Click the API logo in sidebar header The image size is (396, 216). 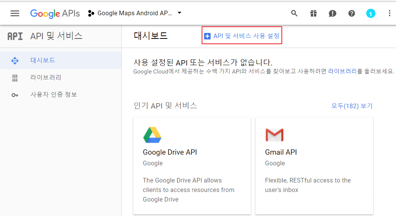pyautogui.click(x=15, y=36)
